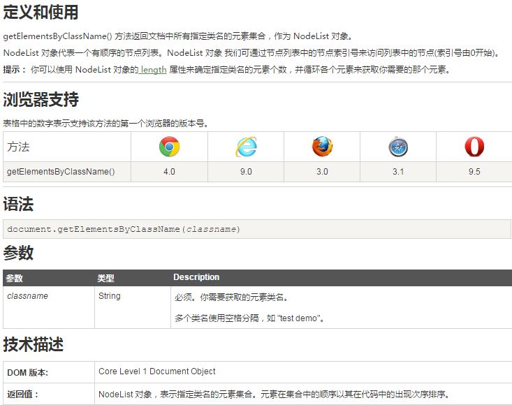Click the 参数 section heading

click(18, 253)
